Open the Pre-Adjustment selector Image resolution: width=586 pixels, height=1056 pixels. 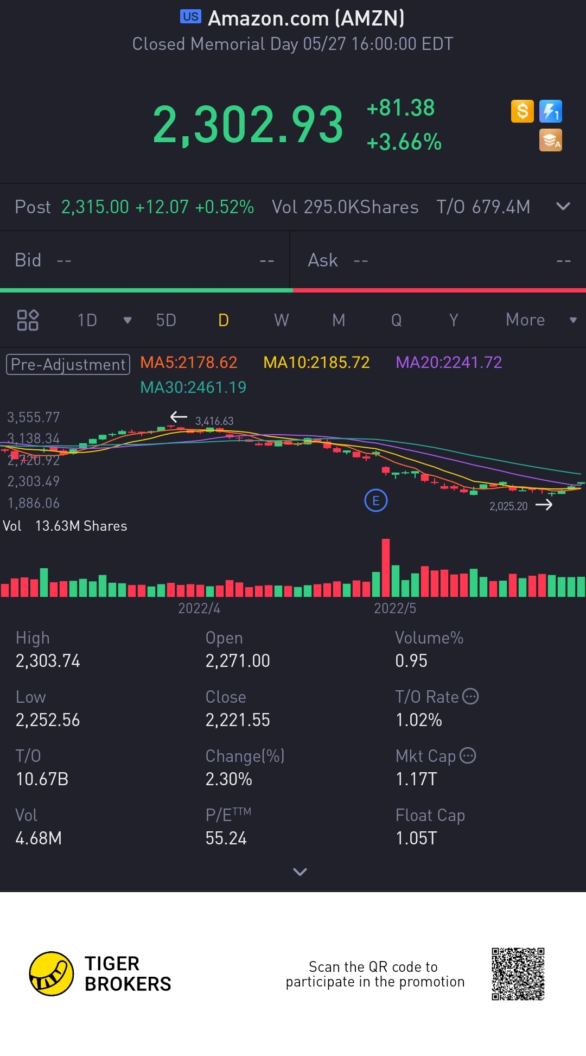pos(68,364)
